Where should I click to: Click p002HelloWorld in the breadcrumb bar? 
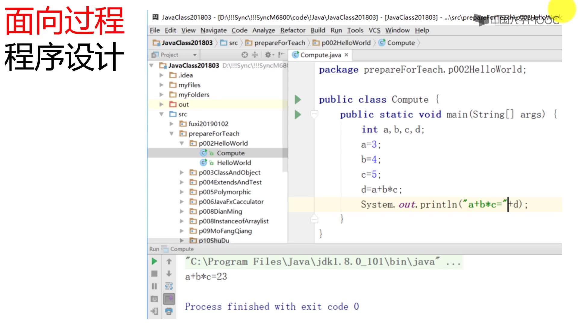(x=342, y=43)
